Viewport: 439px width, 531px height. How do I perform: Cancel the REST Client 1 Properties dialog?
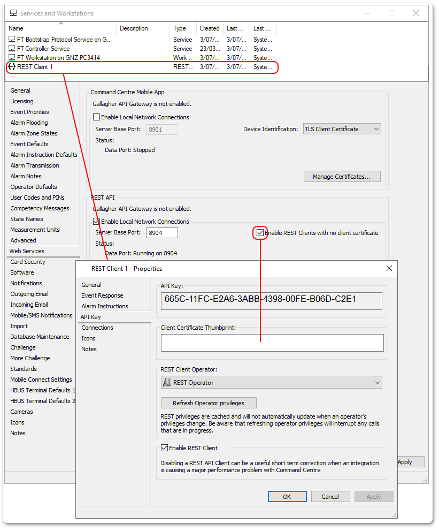[330, 497]
